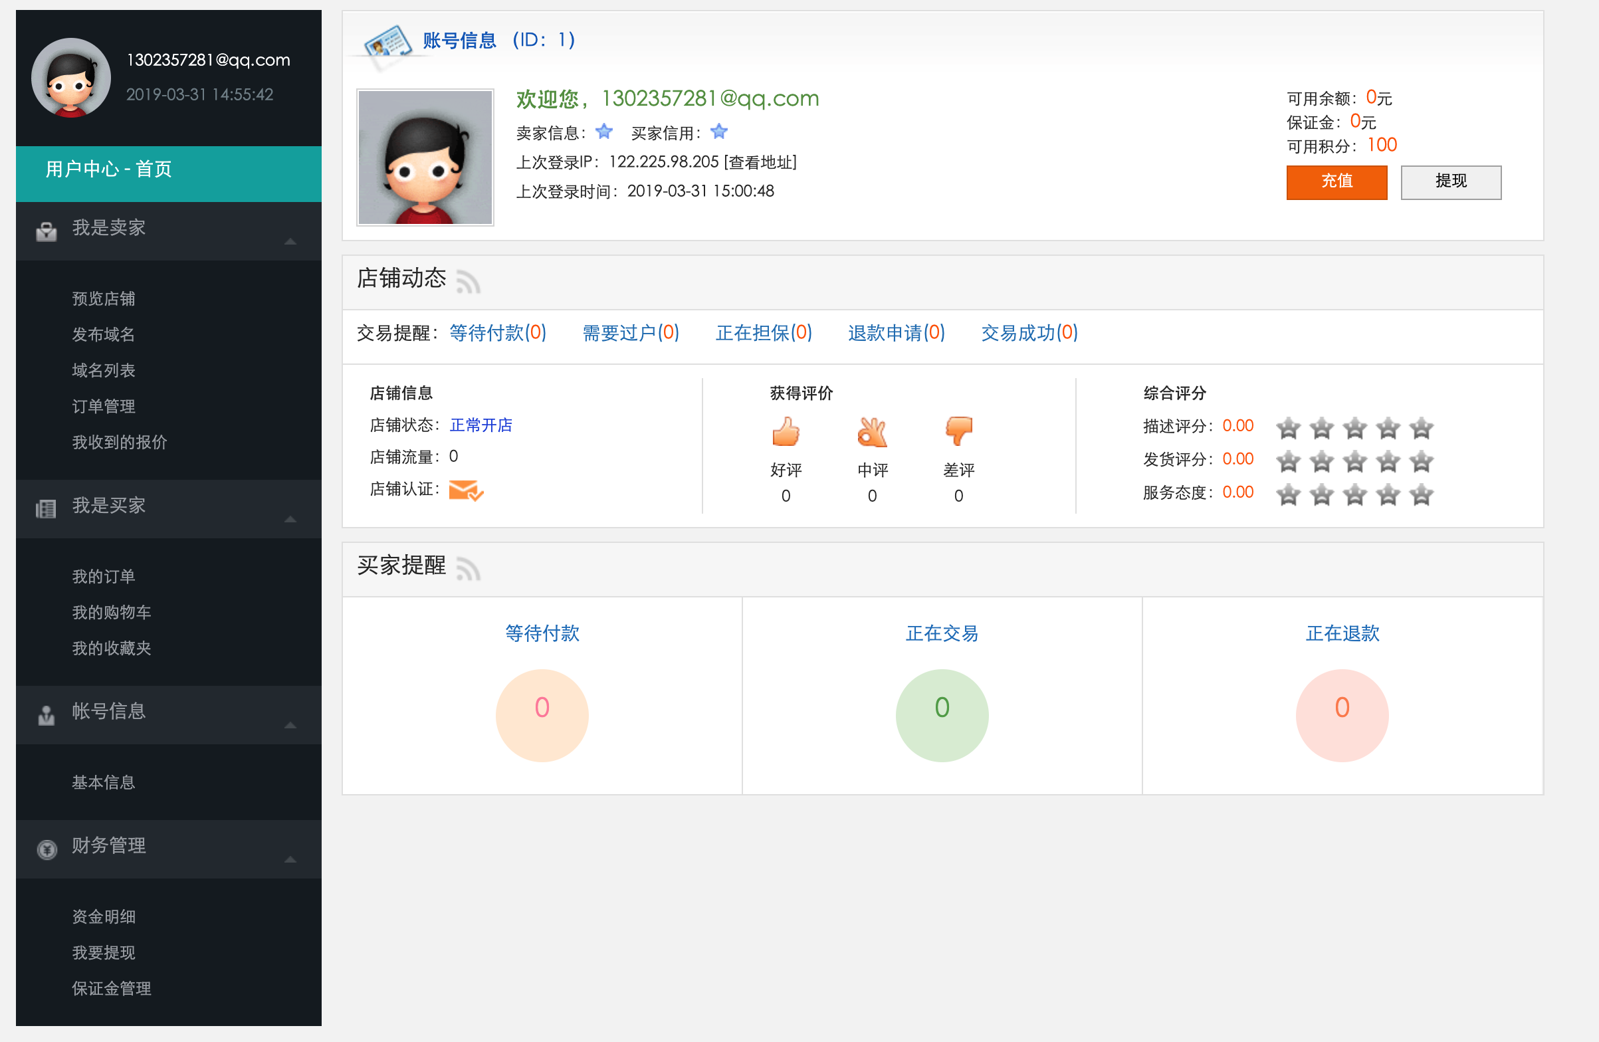Open 资金明细 menu item

click(104, 917)
